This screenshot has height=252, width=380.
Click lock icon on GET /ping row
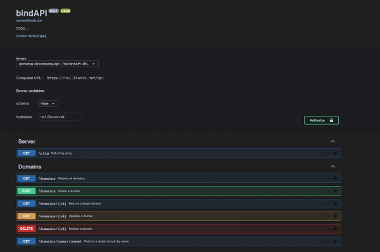tap(335, 153)
